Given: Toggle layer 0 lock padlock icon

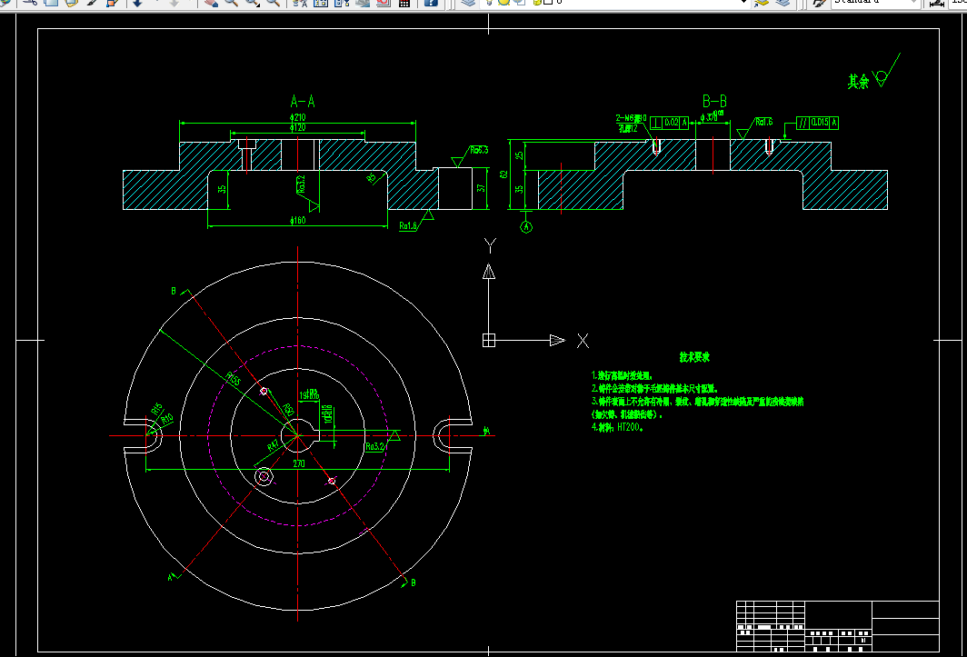Looking at the screenshot, I should (x=538, y=3).
